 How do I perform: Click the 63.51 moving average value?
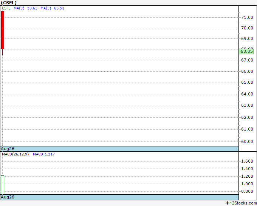(59, 8)
